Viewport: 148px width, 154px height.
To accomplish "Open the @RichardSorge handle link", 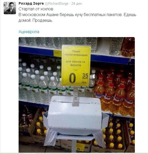I will pos(57,4).
